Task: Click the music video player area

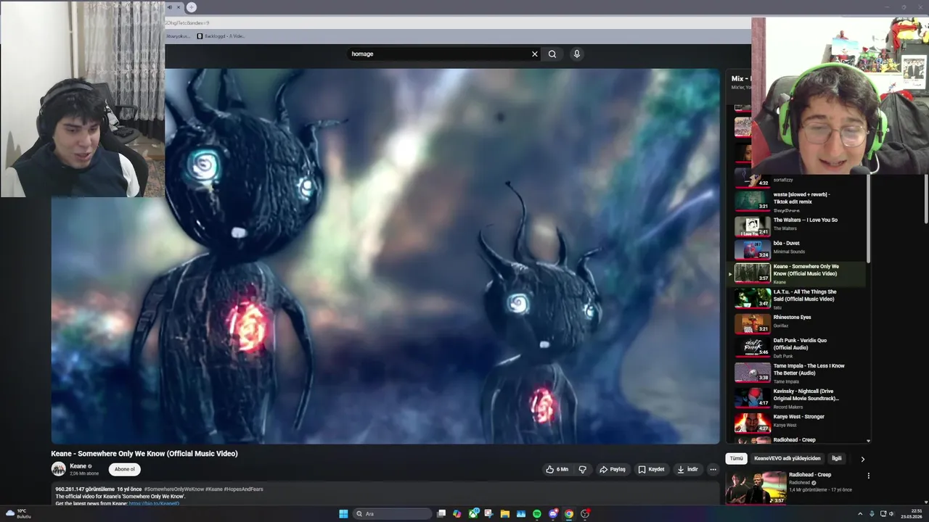Action: [385, 256]
